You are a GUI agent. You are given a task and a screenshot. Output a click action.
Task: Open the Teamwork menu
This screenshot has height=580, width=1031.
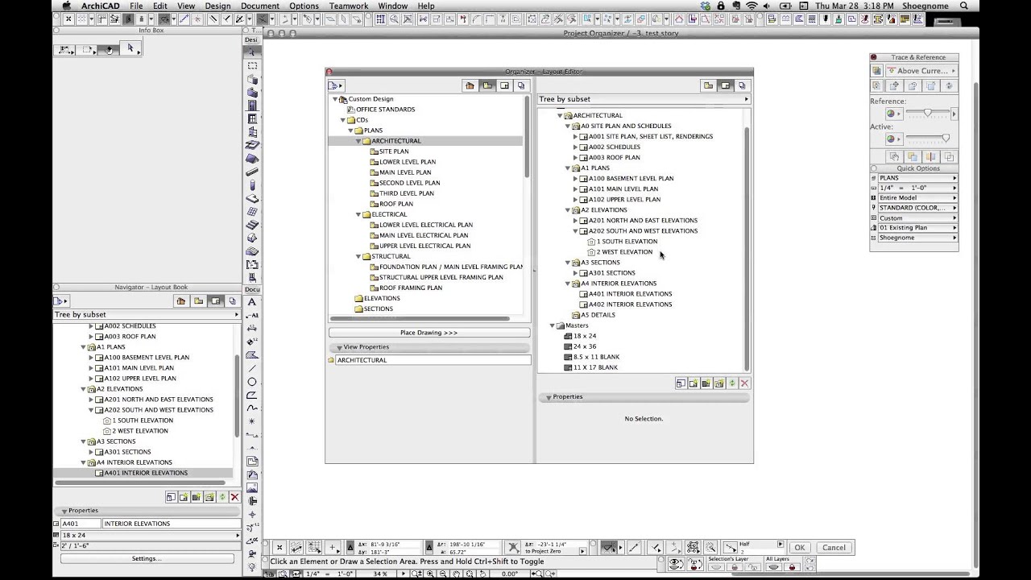348,6
